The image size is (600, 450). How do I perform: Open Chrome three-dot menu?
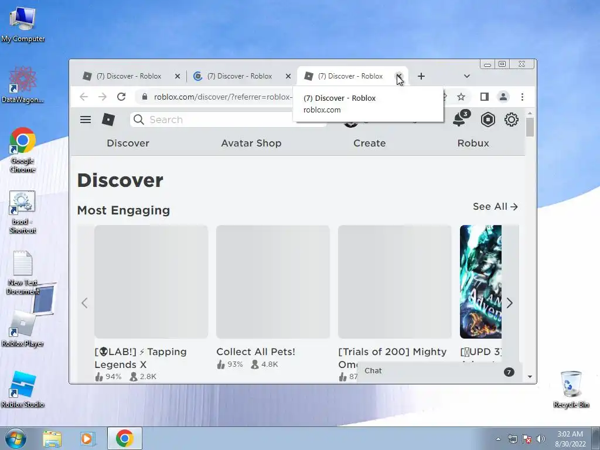click(522, 97)
